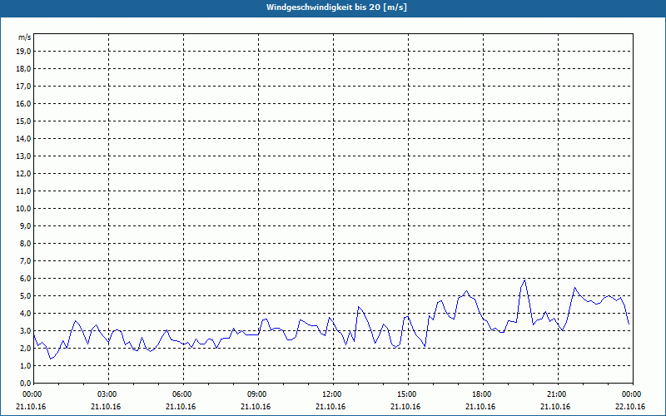Viewport: 666px width, 416px height.
Task: Select the 17,0 y-axis label
Action: [24, 87]
